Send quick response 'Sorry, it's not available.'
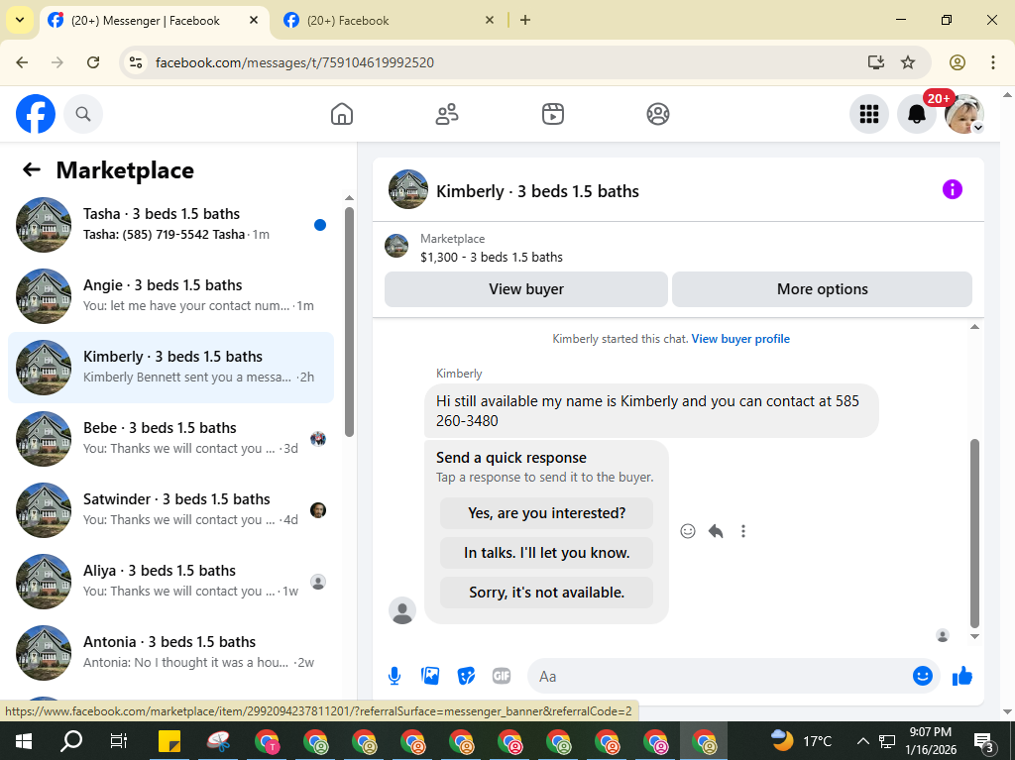 click(546, 593)
